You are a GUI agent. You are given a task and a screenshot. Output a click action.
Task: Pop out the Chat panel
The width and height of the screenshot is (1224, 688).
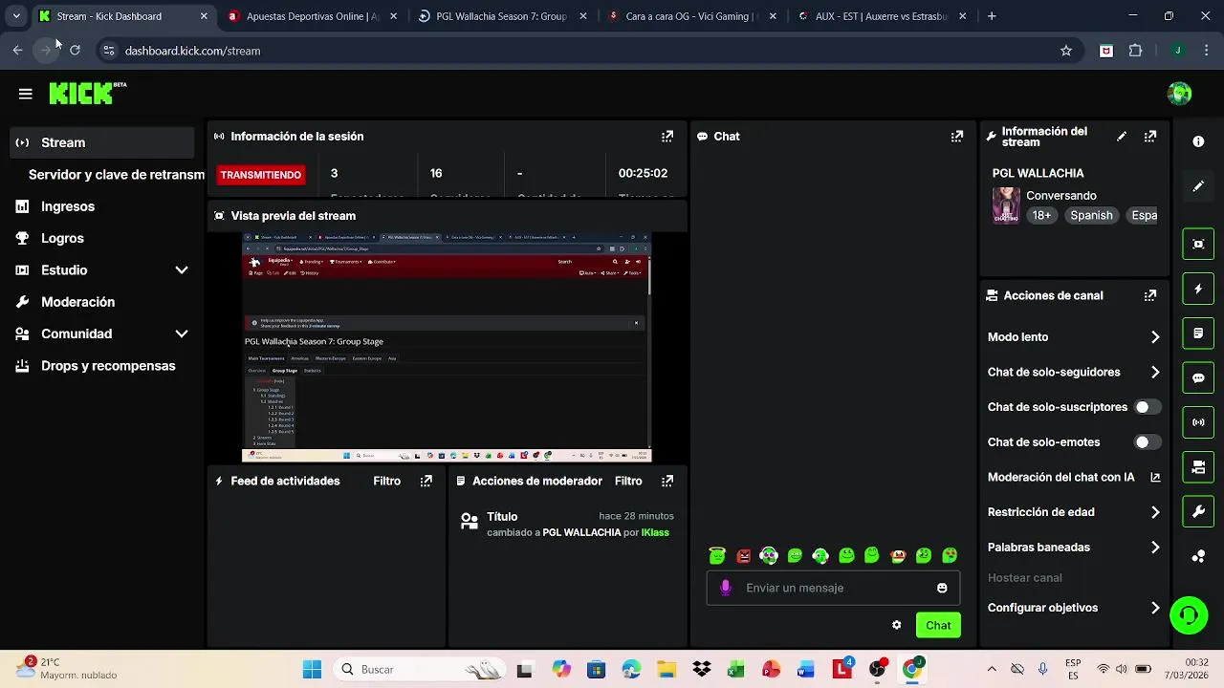pos(957,137)
